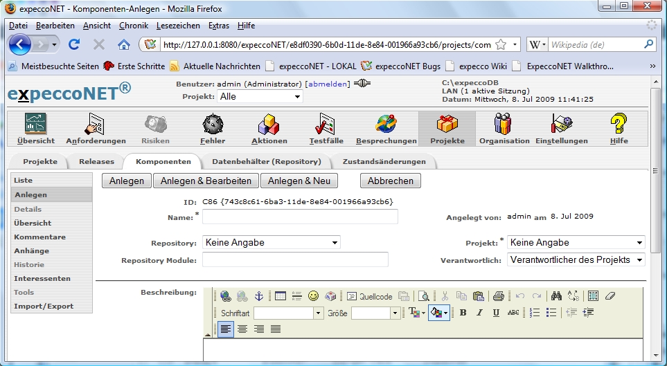This screenshot has width=667, height=366.
Task: Open the expeccoNET Bugs bookmark
Action: pos(400,66)
